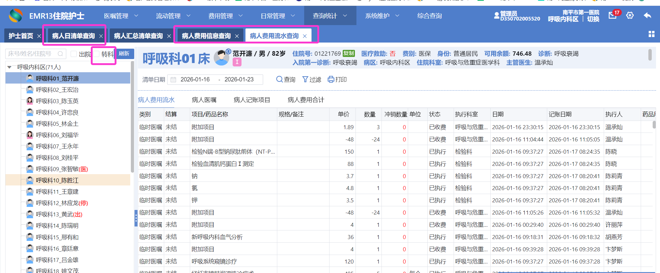
Task: Select the 病人费用流水 sub-tab
Action: [156, 100]
